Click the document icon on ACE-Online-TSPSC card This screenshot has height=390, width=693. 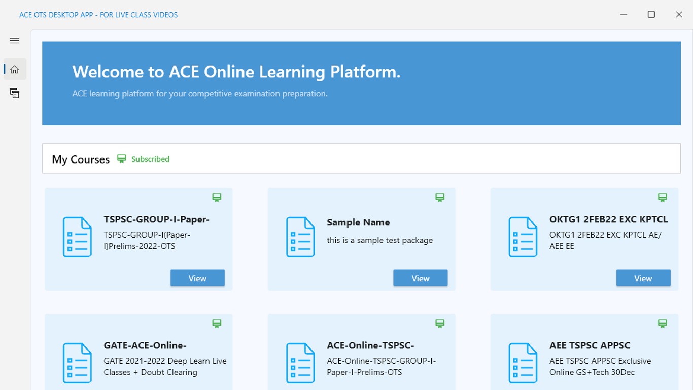click(x=300, y=363)
